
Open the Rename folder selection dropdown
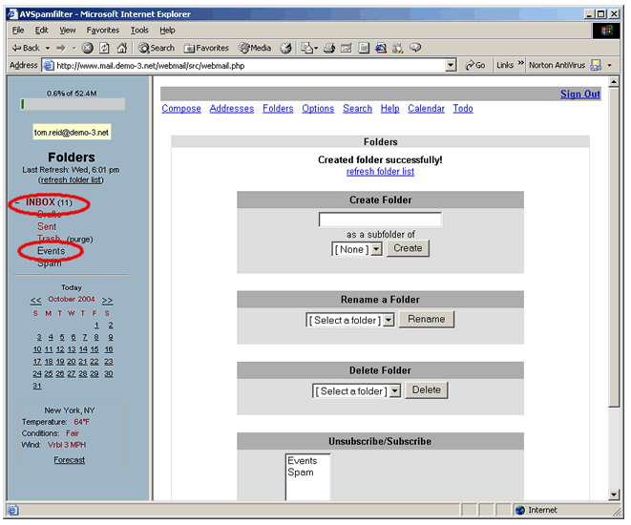pyautogui.click(x=388, y=320)
